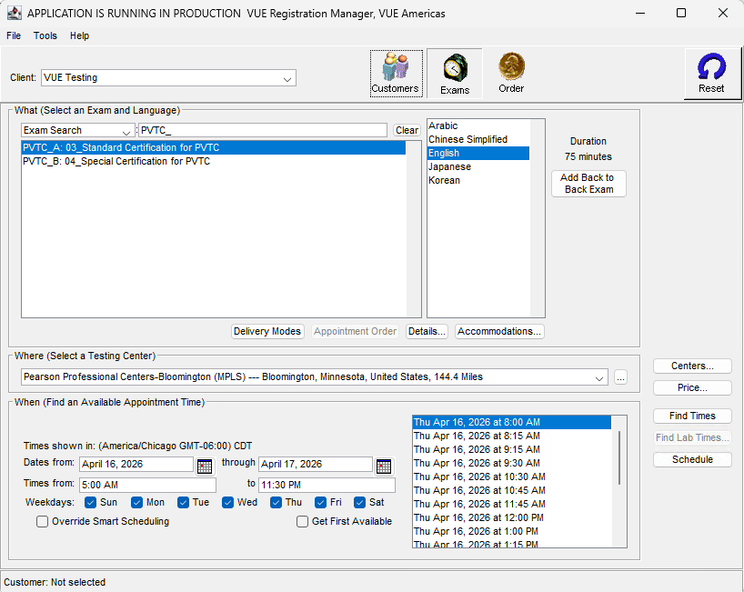This screenshot has width=744, height=592.
Task: Select PVTC_B Special Certification exam
Action: tap(116, 162)
